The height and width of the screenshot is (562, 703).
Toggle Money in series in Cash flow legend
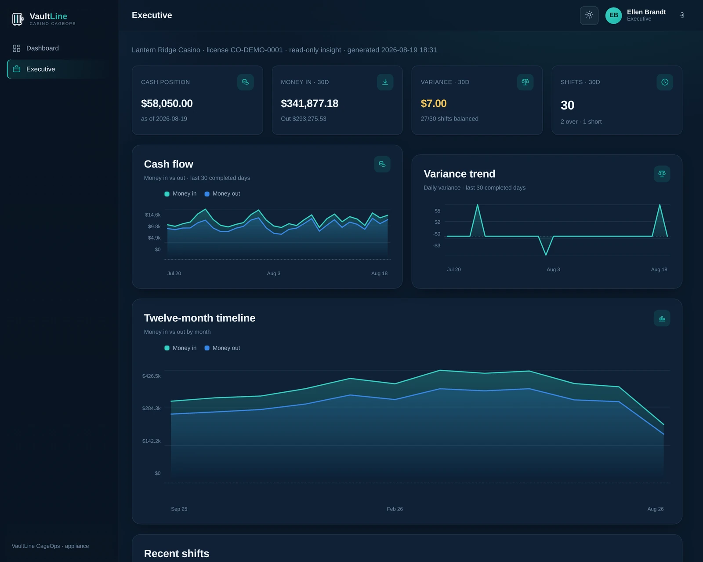181,194
